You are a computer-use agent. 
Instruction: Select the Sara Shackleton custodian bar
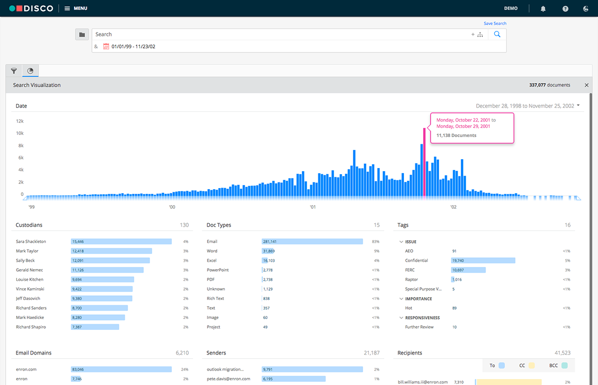pyautogui.click(x=121, y=241)
